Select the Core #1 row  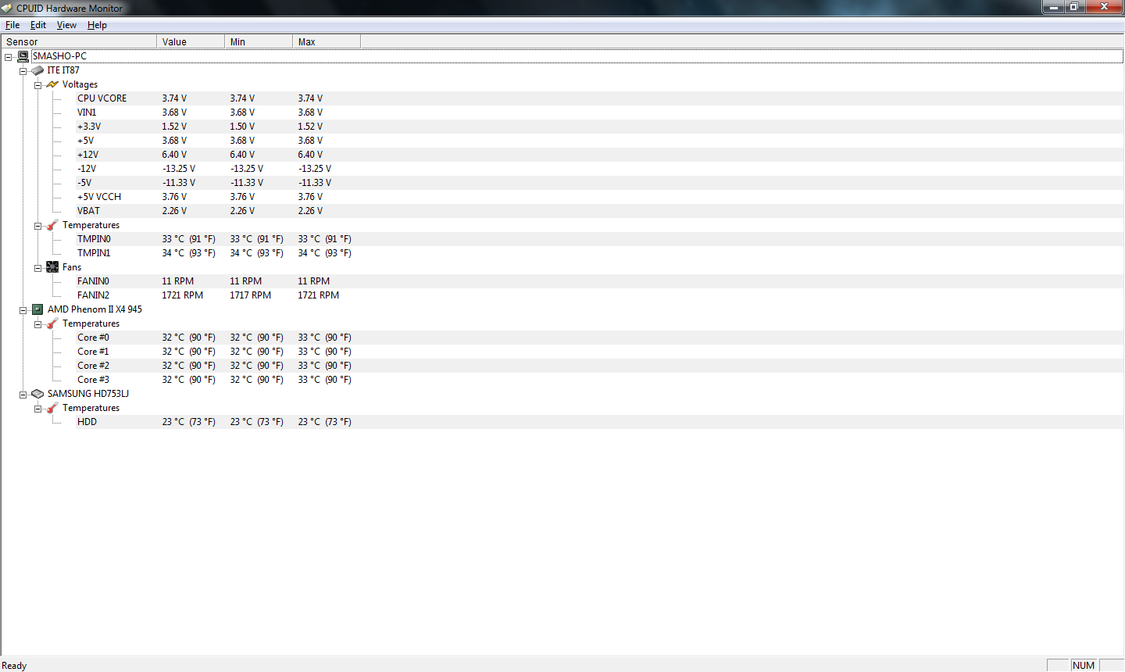599,352
